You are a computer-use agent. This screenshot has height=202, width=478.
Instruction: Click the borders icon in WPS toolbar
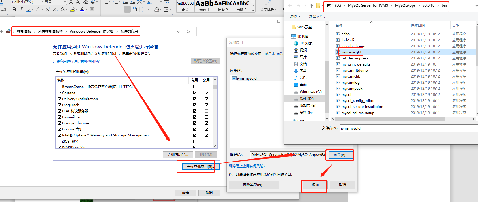pyautogui.click(x=166, y=10)
